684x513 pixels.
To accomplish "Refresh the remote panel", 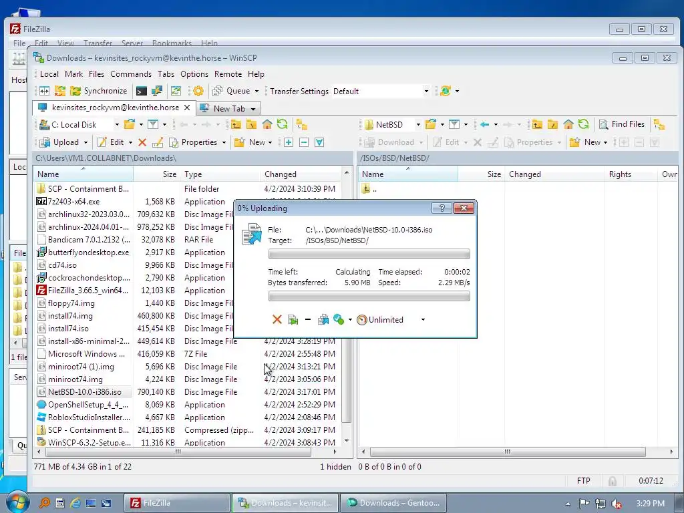I will 584,124.
